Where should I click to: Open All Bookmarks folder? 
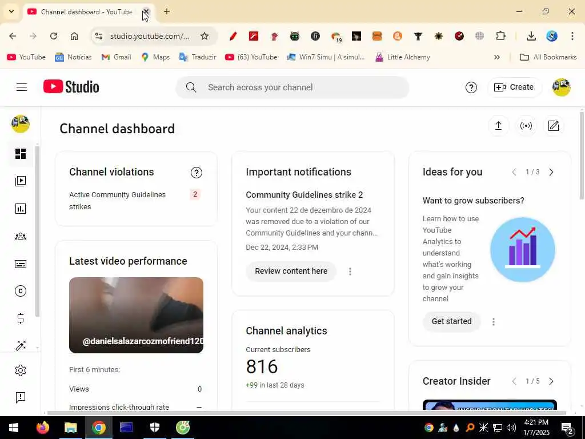548,57
